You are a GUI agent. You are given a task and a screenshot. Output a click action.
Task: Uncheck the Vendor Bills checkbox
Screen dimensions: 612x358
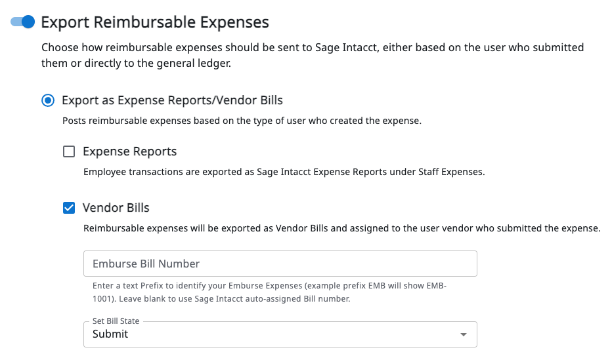pos(68,208)
